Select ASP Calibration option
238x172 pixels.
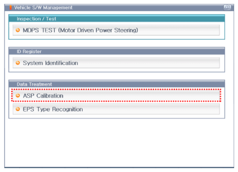[x=116, y=96]
